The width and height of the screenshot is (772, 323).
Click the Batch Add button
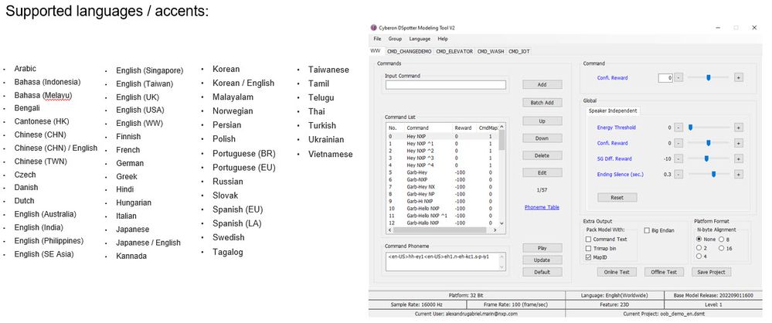tap(542, 103)
